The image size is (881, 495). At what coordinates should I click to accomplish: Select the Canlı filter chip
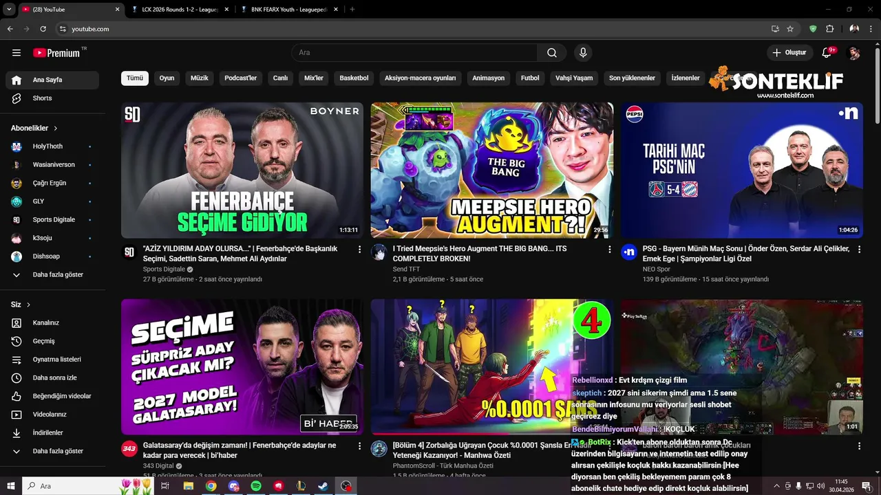[280, 78]
